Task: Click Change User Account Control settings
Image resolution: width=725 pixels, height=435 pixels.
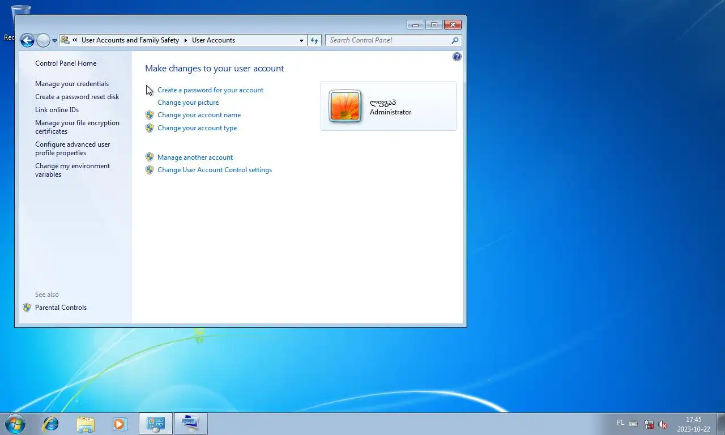Action: [215, 170]
